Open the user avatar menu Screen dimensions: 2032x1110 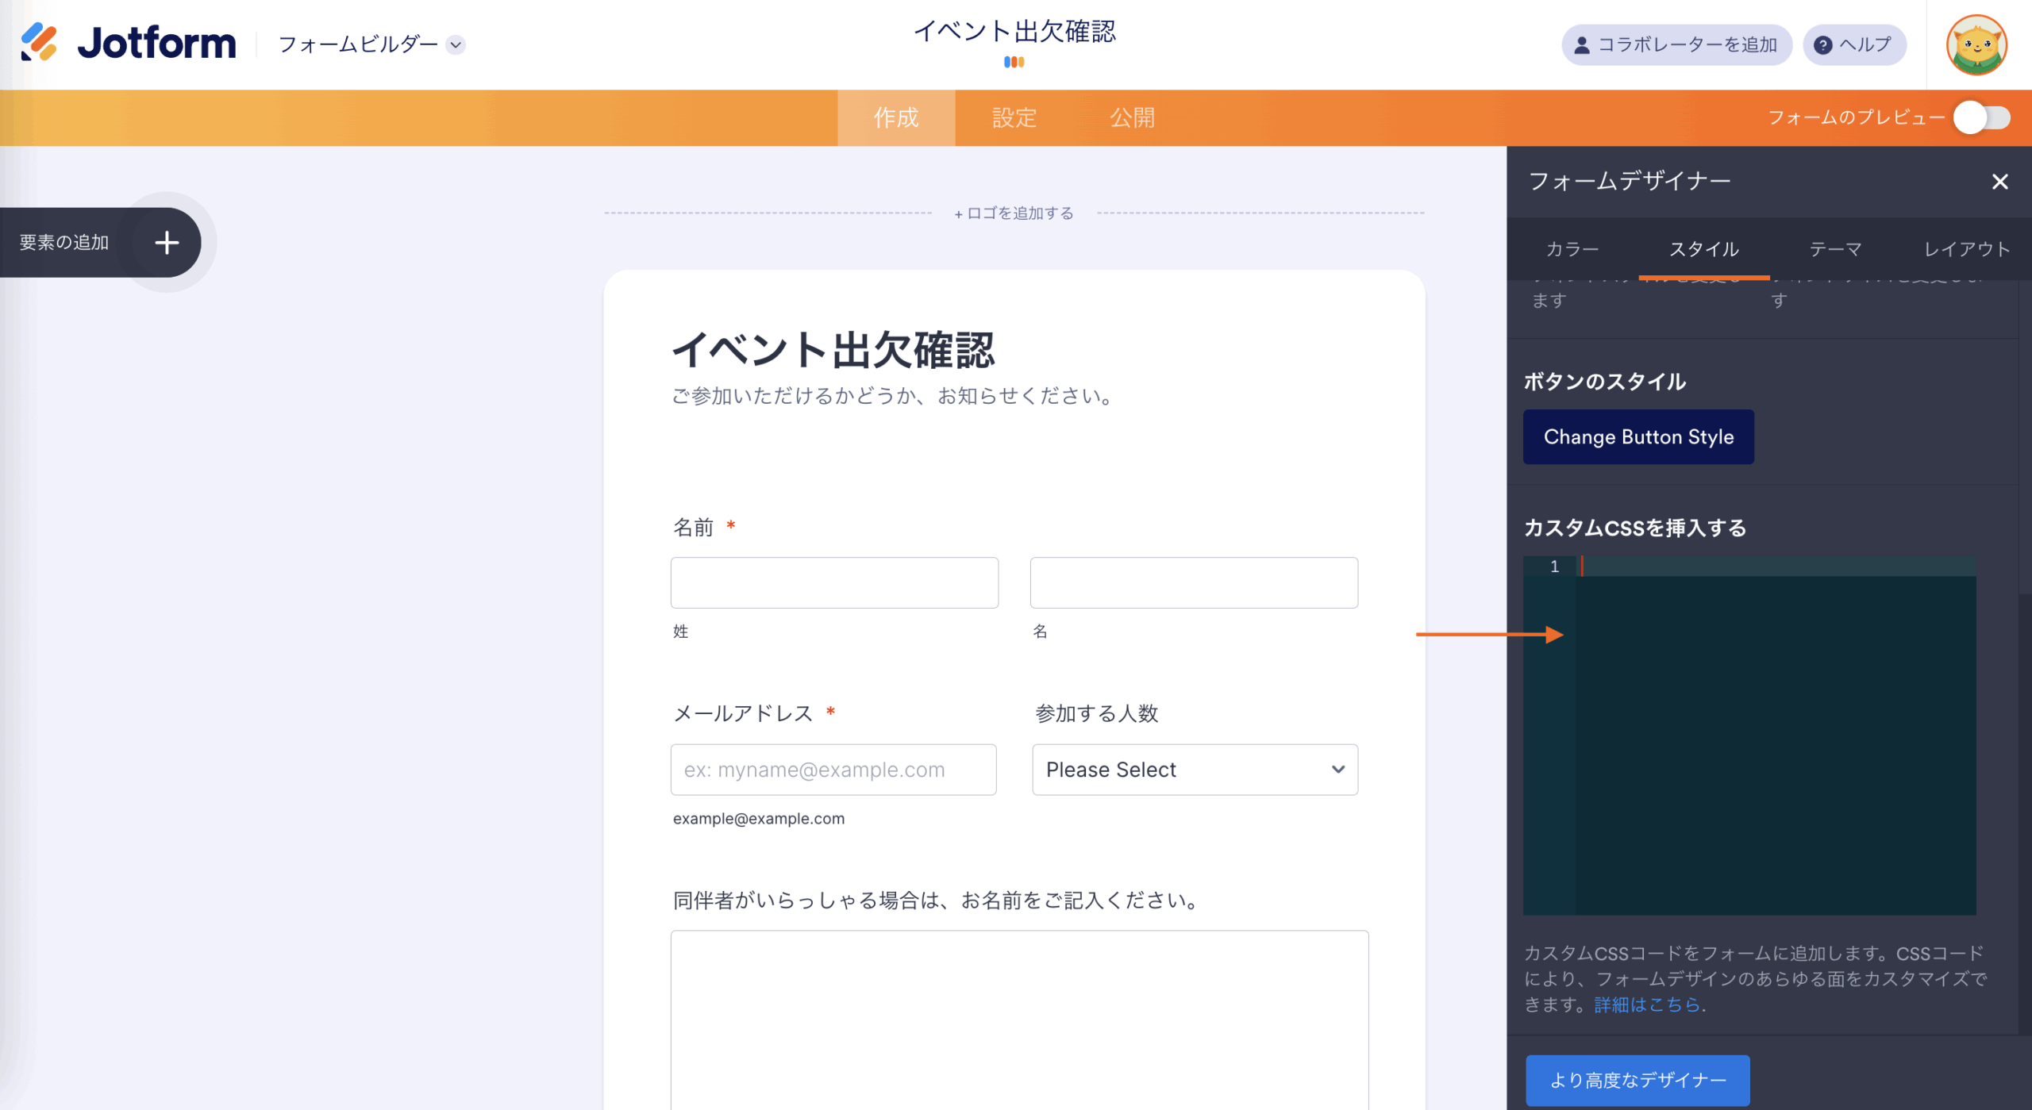[1976, 45]
